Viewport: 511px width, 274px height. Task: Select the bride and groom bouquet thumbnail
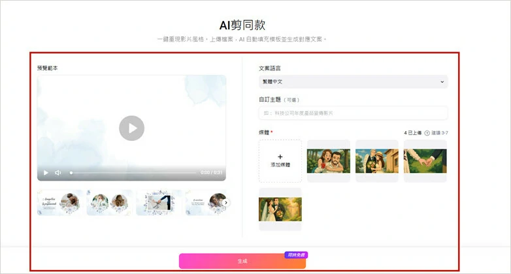(x=280, y=209)
